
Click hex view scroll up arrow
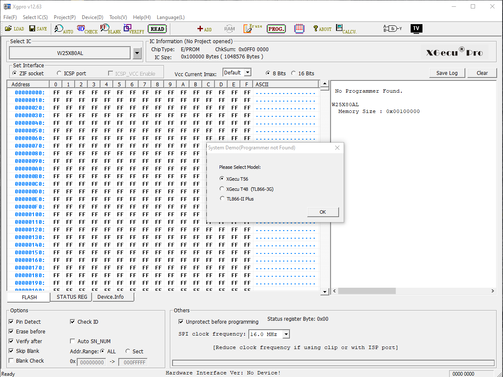tap(325, 84)
